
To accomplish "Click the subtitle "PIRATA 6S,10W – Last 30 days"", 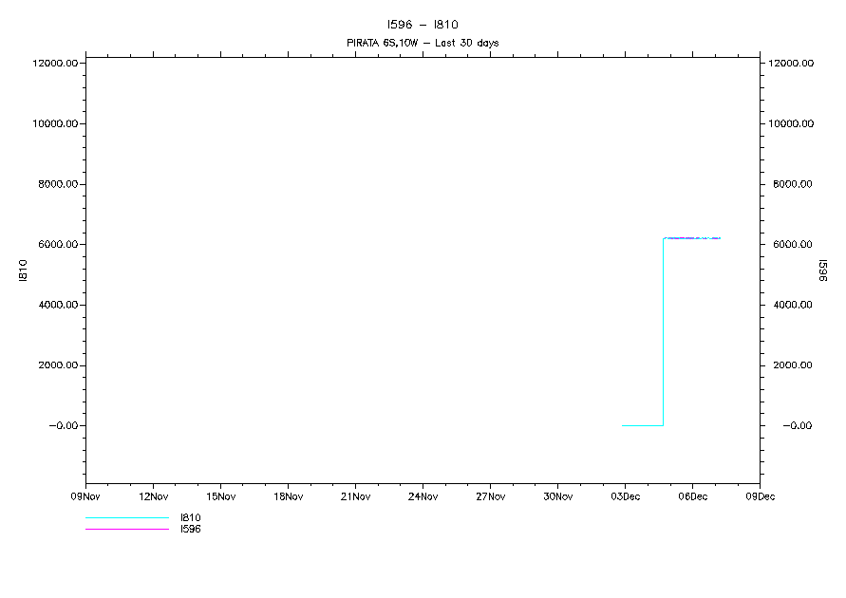I will point(423,43).
